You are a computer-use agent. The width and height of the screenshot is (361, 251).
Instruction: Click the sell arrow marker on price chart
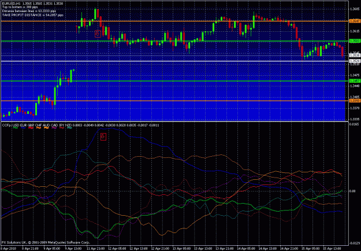pyautogui.click(x=98, y=34)
